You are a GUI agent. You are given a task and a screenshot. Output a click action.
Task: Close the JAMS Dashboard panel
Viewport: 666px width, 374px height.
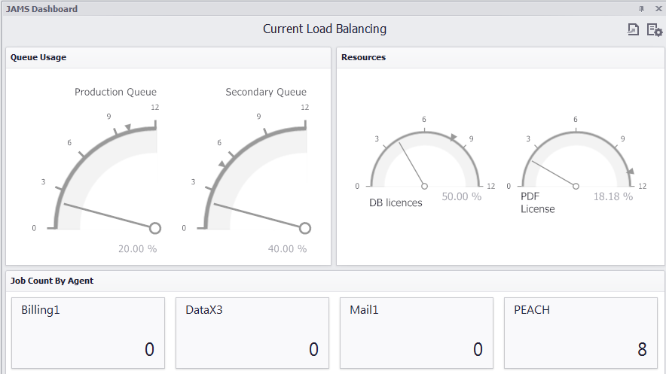click(658, 8)
